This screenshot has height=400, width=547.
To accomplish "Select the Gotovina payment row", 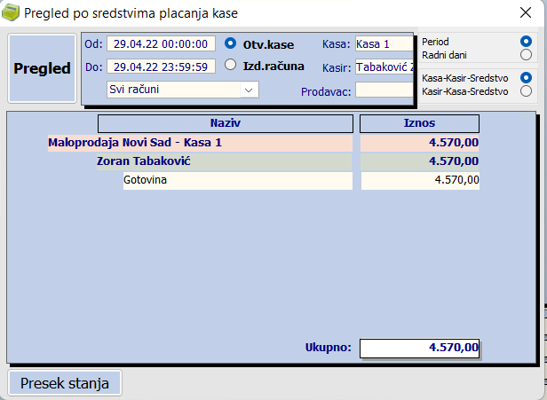I will click(238, 181).
